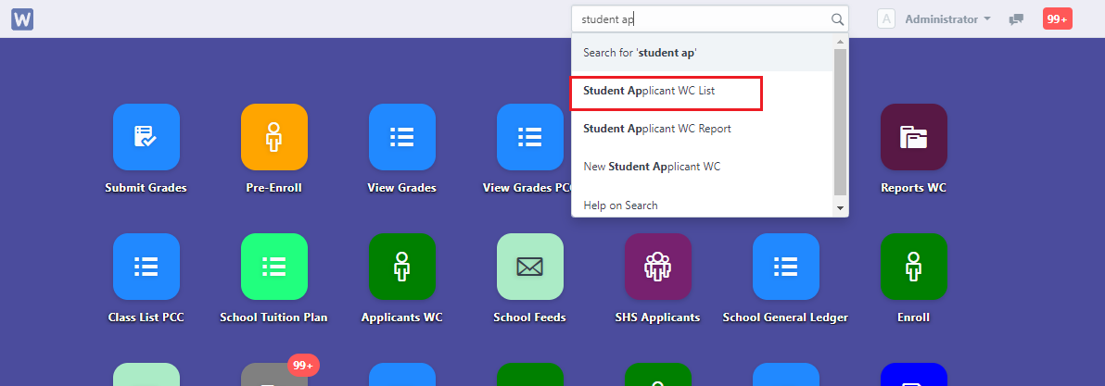Click the Pre-Enroll label
This screenshot has height=386, width=1105.
point(274,188)
